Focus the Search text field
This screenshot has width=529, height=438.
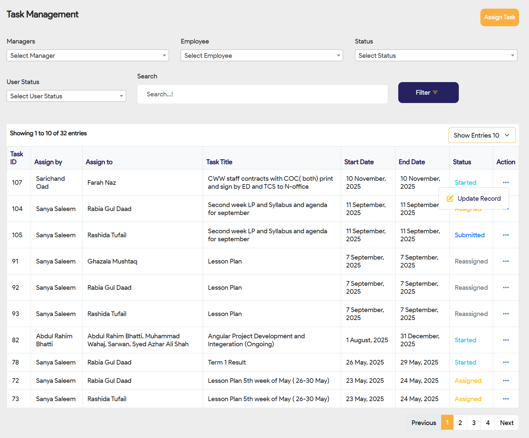262,94
